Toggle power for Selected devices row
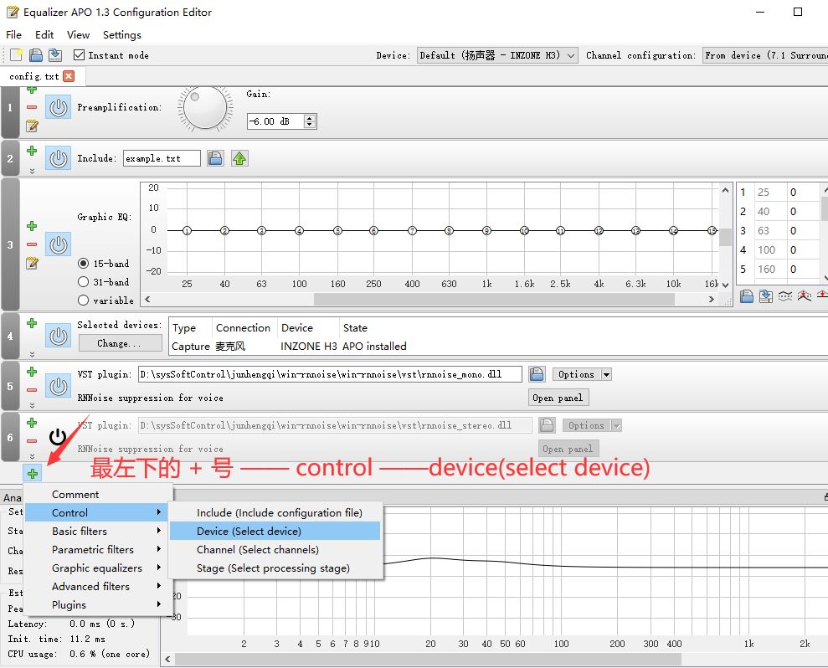This screenshot has height=668, width=828. pyautogui.click(x=58, y=336)
